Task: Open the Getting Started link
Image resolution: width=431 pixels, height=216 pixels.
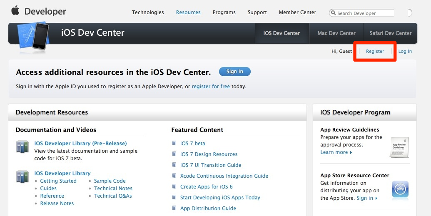Action: (x=58, y=181)
